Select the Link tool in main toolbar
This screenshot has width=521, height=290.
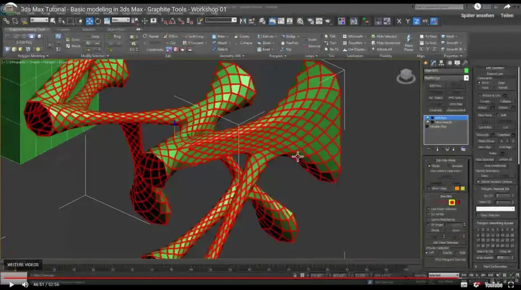click(x=6, y=21)
